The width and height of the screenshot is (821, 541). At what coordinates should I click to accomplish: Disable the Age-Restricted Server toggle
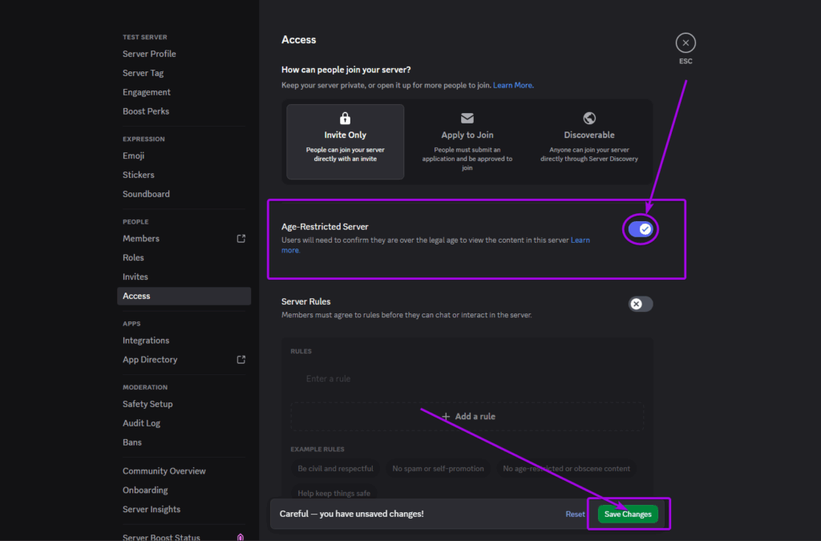(x=640, y=229)
